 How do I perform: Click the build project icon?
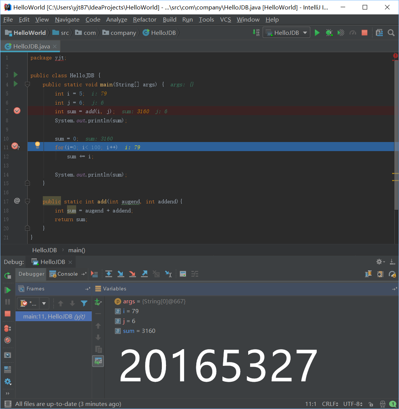256,33
